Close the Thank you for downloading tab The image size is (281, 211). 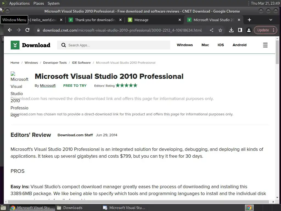(x=120, y=20)
